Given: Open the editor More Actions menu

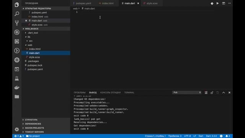Looking at the screenshot, I should click(x=230, y=3).
